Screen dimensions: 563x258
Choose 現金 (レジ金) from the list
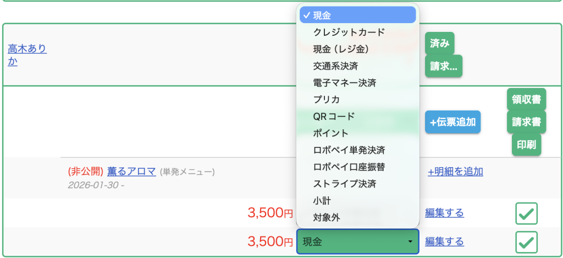pyautogui.click(x=357, y=49)
